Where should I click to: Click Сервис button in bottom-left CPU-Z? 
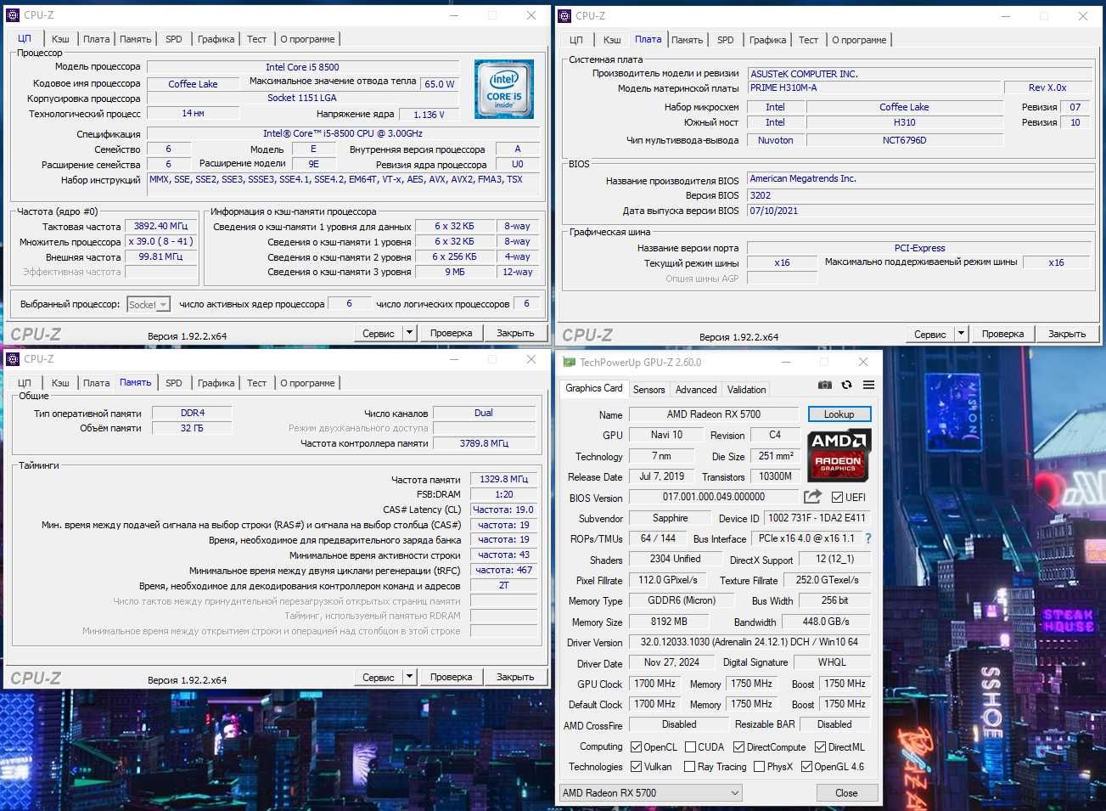click(x=378, y=677)
